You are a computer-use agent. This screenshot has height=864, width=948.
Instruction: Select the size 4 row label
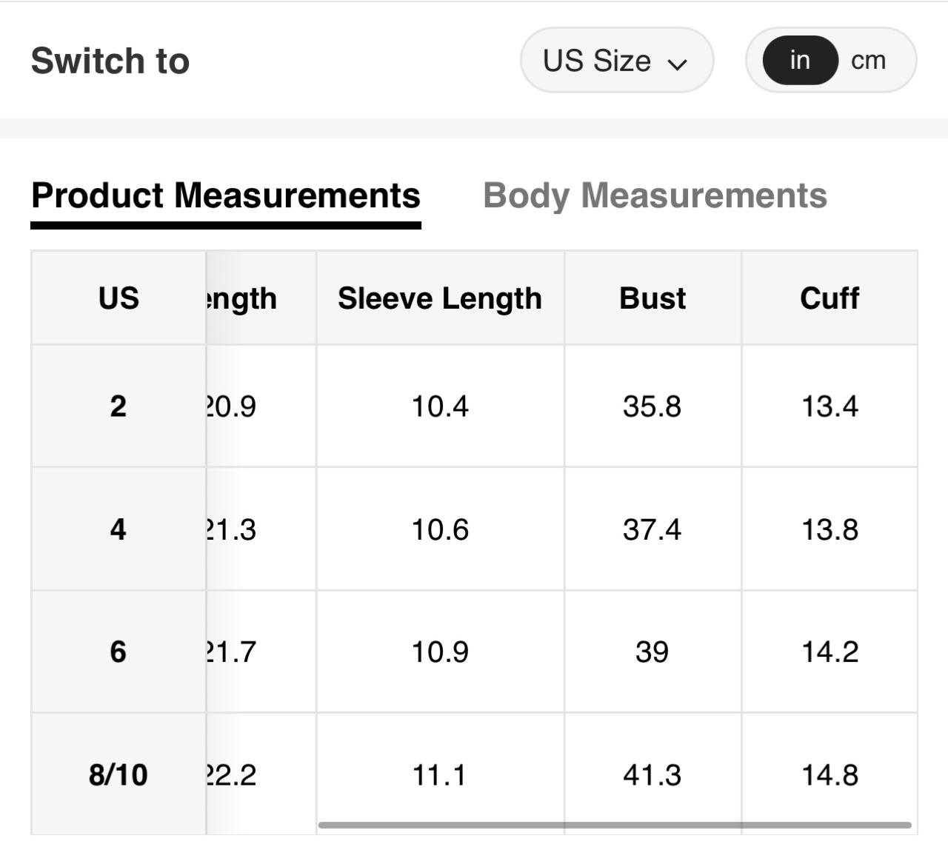pyautogui.click(x=118, y=529)
